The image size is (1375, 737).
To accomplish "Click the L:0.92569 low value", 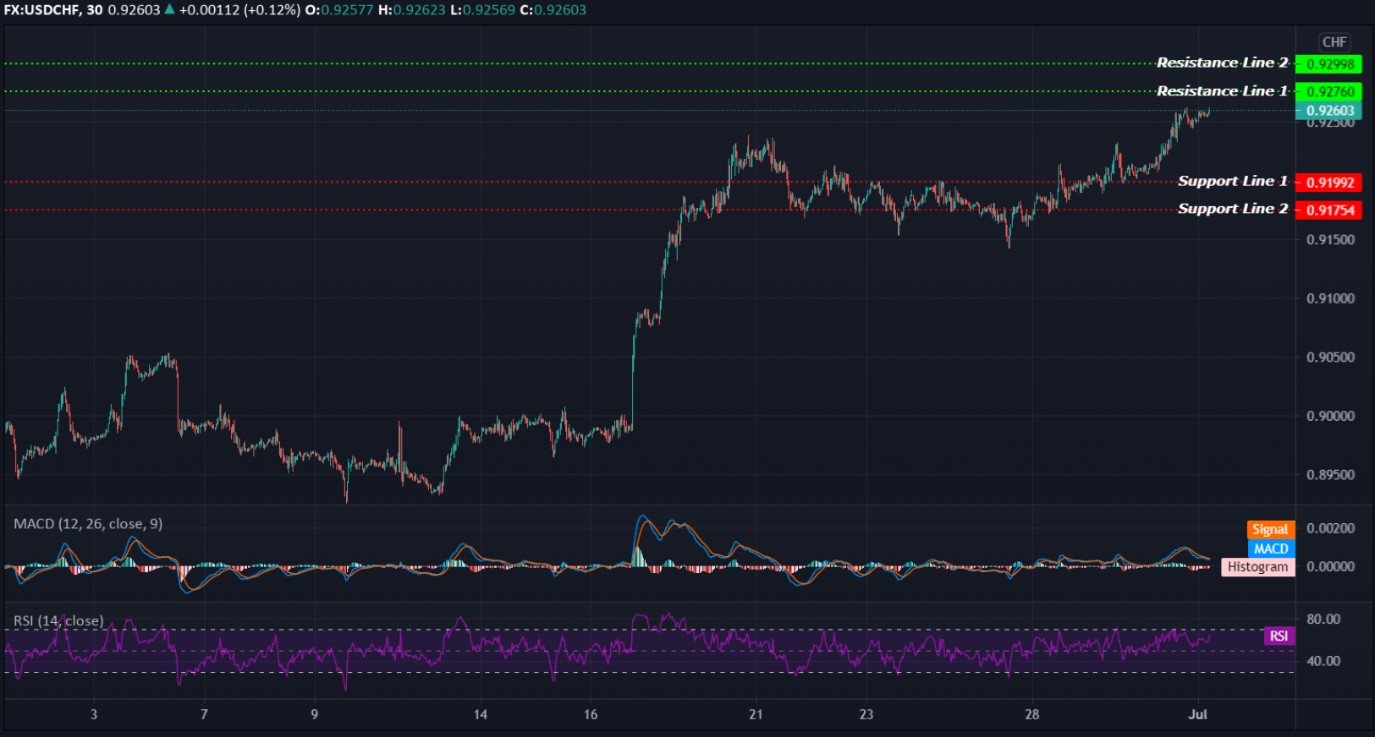I will click(482, 10).
